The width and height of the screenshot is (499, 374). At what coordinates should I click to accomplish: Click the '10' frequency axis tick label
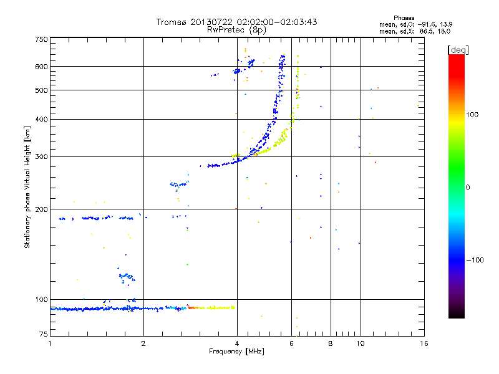point(361,343)
